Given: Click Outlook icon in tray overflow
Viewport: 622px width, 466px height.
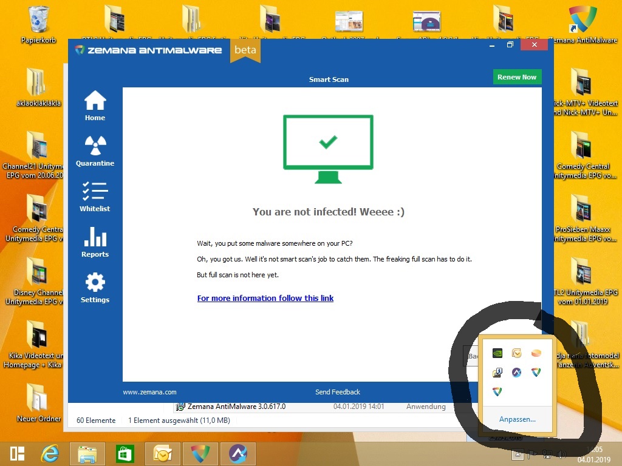Looking at the screenshot, I should pyautogui.click(x=516, y=353).
